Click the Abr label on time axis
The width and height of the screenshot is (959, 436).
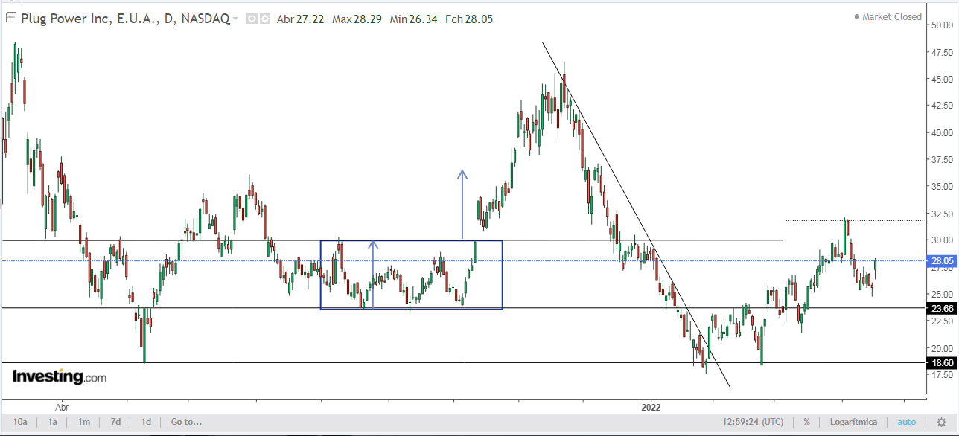[x=62, y=407]
